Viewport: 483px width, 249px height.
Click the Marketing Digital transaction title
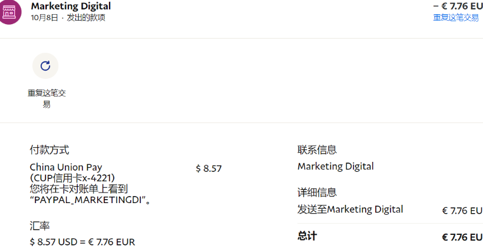click(x=71, y=6)
